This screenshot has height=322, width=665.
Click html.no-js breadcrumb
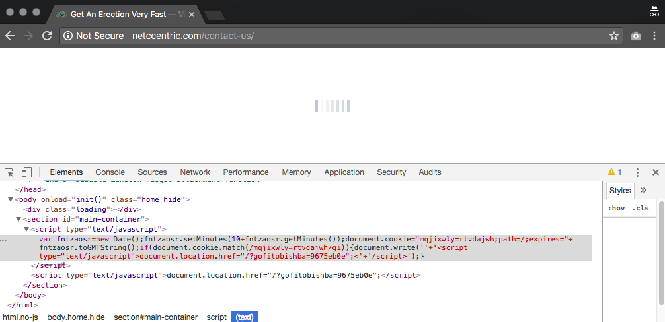point(20,317)
